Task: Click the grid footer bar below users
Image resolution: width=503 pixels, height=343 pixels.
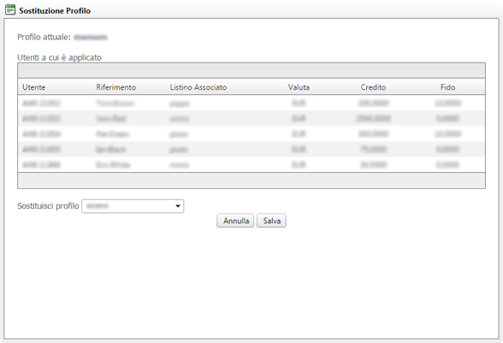Action: (251, 180)
